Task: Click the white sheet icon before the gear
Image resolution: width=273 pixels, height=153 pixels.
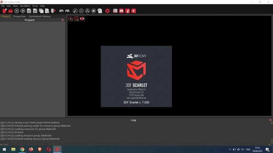Action: coord(100,11)
